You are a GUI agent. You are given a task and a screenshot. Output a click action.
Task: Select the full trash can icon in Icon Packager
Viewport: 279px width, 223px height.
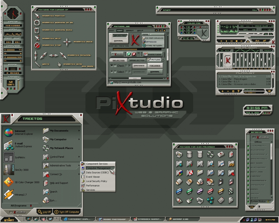click(x=200, y=154)
